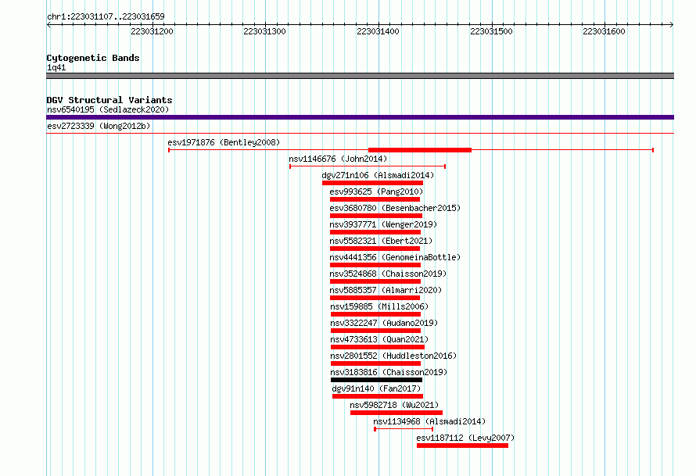Select the 1q41 band label
Viewport: 696px width, 476px height.
pyautogui.click(x=56, y=67)
